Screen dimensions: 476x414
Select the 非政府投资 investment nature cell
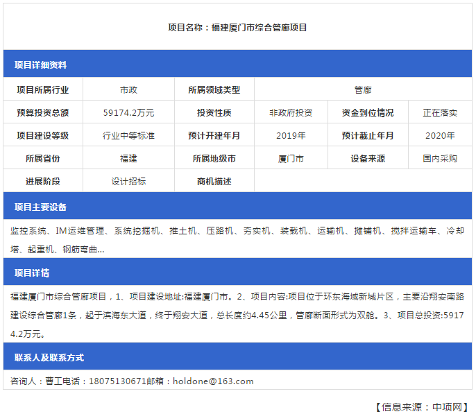(291, 113)
